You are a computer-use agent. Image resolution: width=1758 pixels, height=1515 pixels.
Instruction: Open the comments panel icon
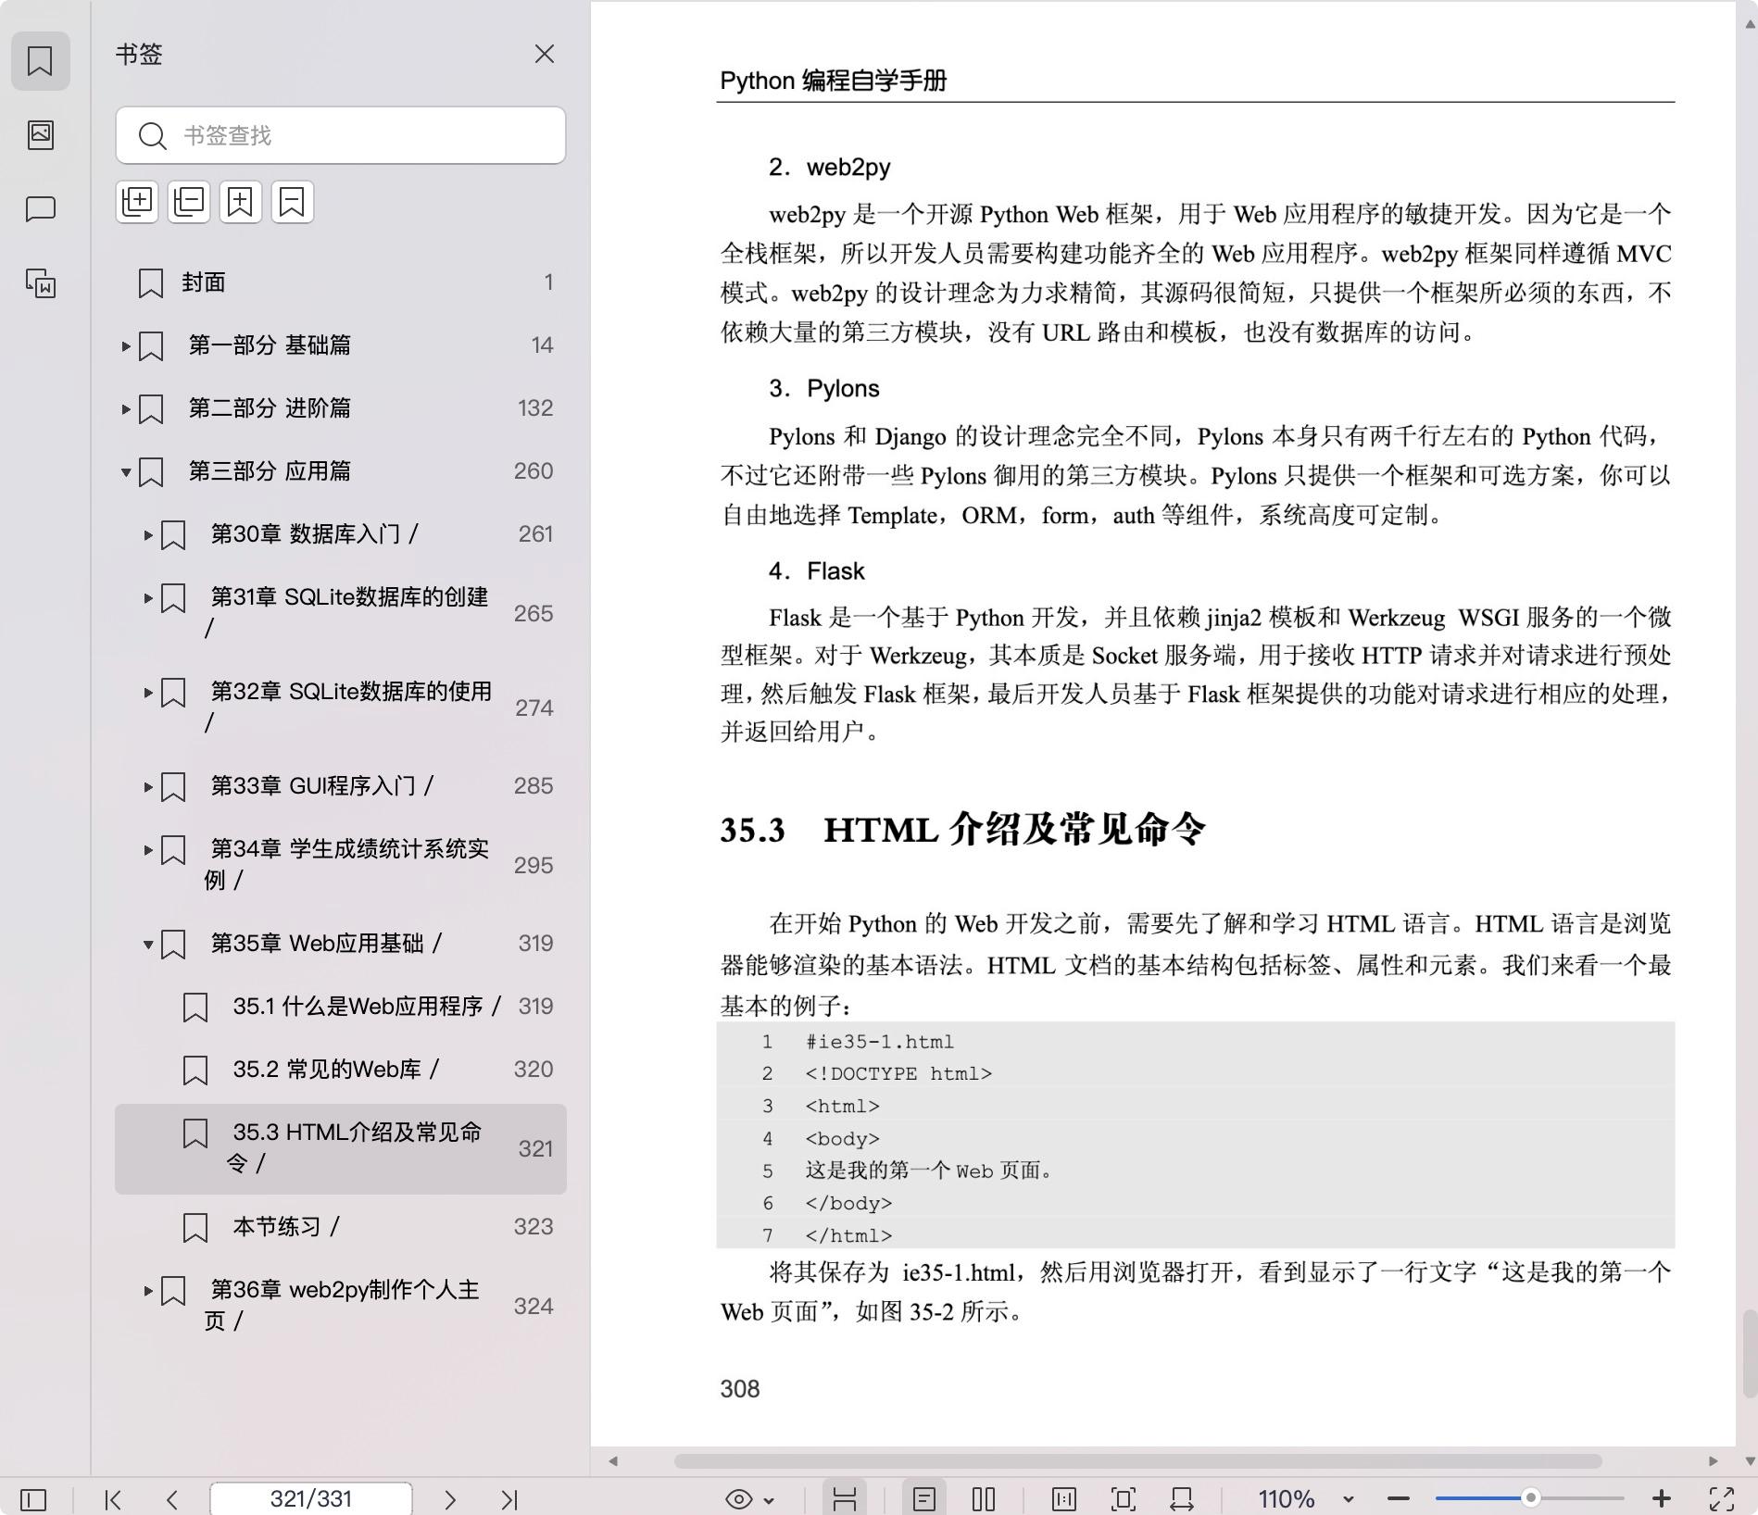click(40, 209)
